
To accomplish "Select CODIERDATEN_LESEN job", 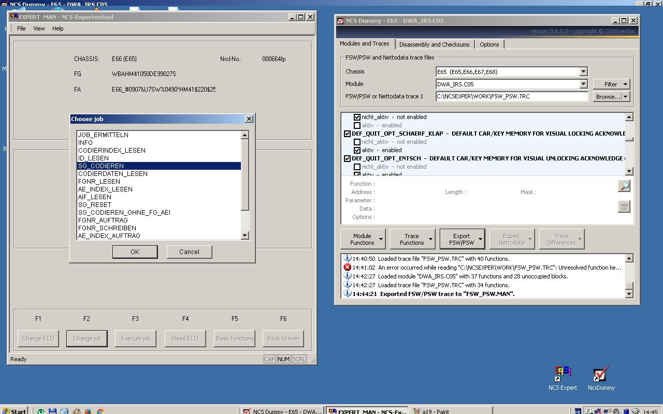I will (159, 173).
